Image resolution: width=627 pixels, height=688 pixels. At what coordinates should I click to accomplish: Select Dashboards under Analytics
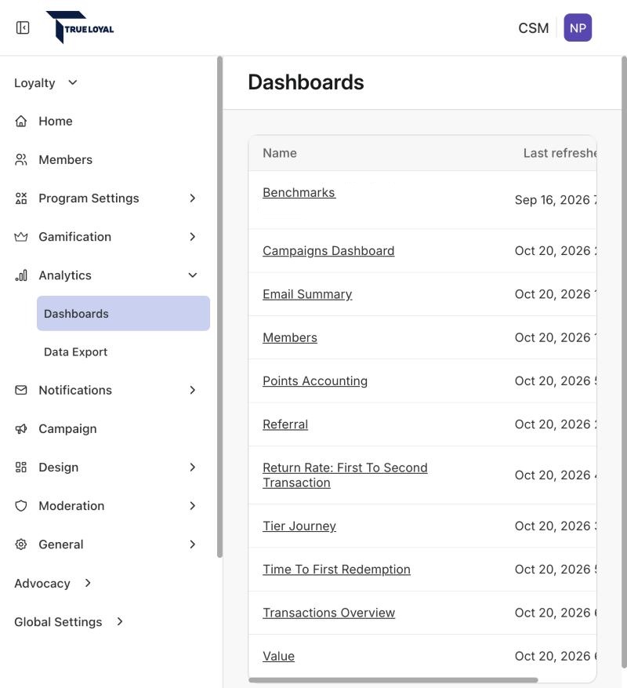pos(123,313)
